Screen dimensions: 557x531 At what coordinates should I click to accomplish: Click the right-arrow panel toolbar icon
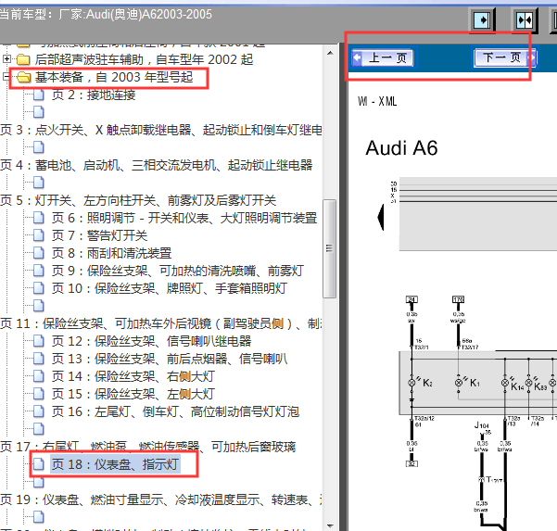click(x=483, y=20)
